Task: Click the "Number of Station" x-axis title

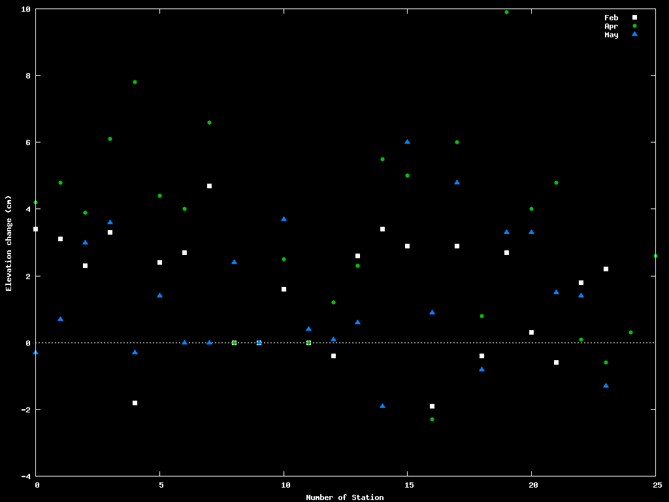Action: [344, 497]
